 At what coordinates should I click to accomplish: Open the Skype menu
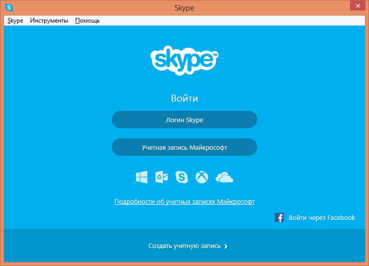point(16,21)
